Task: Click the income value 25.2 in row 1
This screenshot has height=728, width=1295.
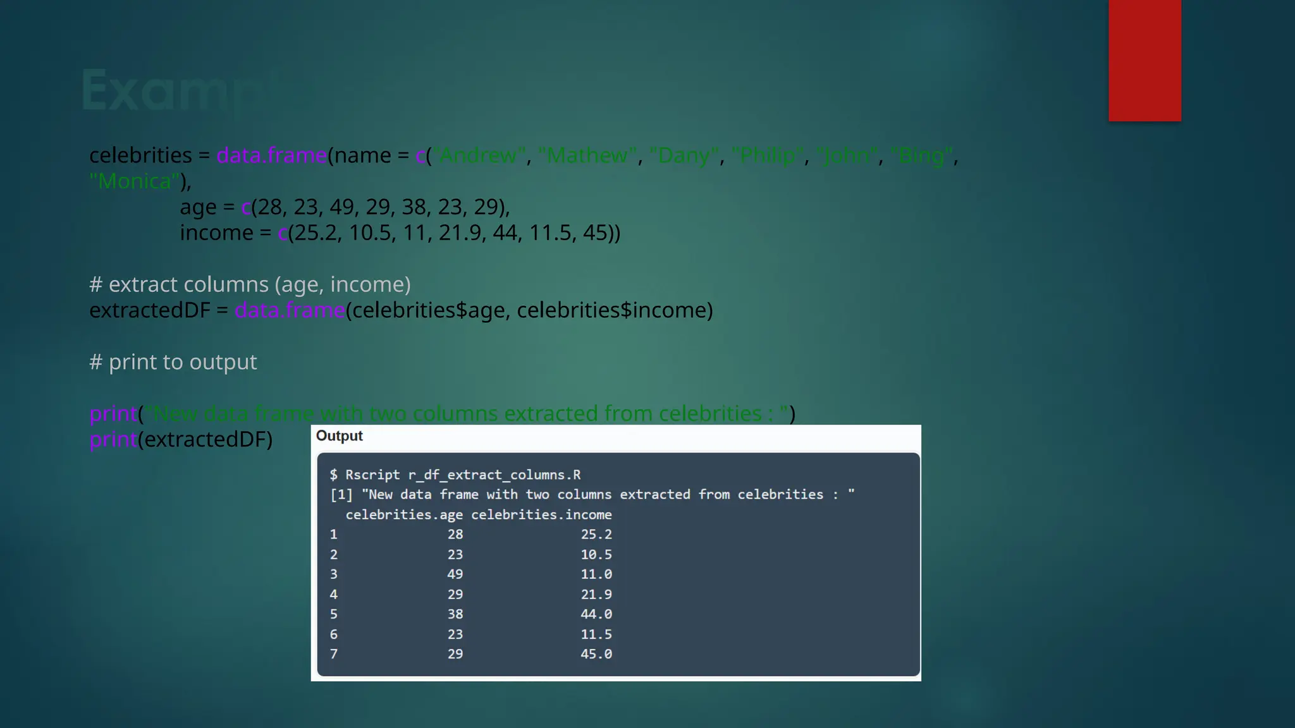Action: tap(596, 534)
